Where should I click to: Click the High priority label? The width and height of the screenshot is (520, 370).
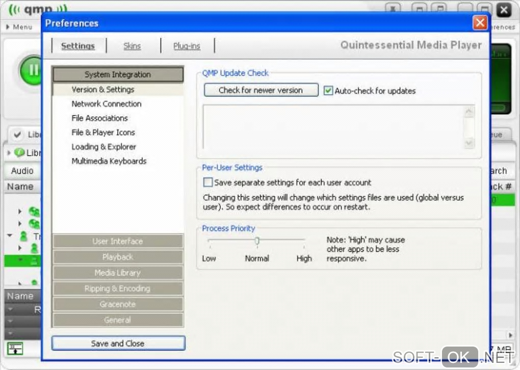click(304, 258)
